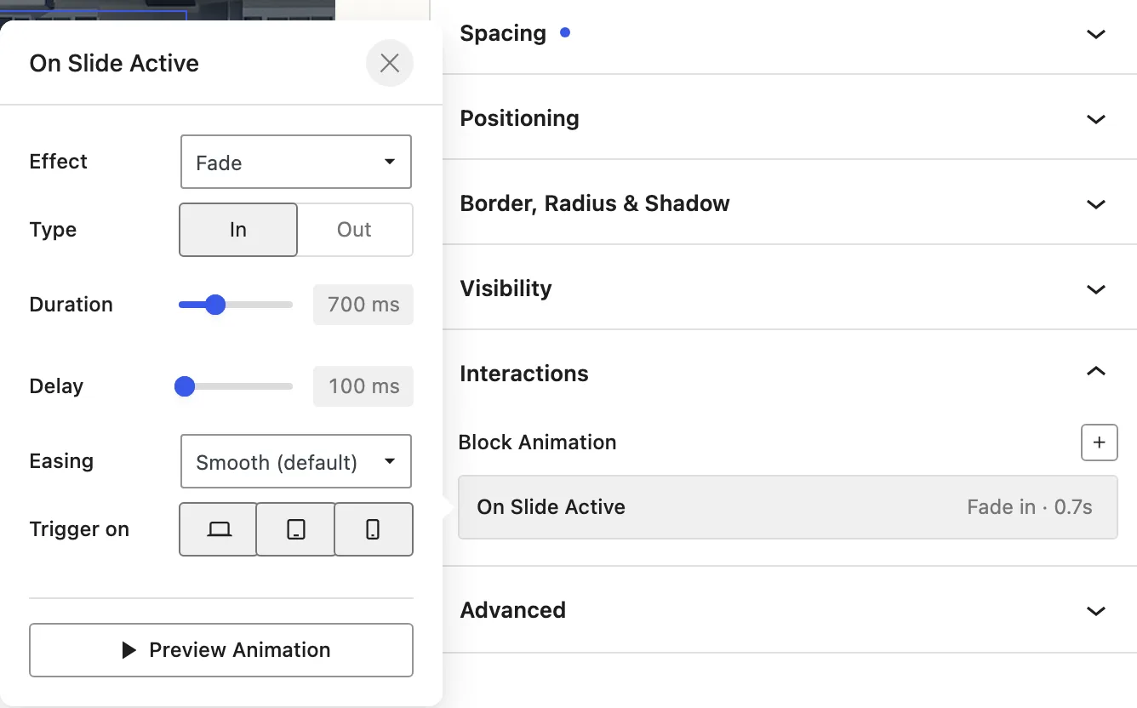Select the Out animation type
1137x708 pixels.
[x=355, y=230]
